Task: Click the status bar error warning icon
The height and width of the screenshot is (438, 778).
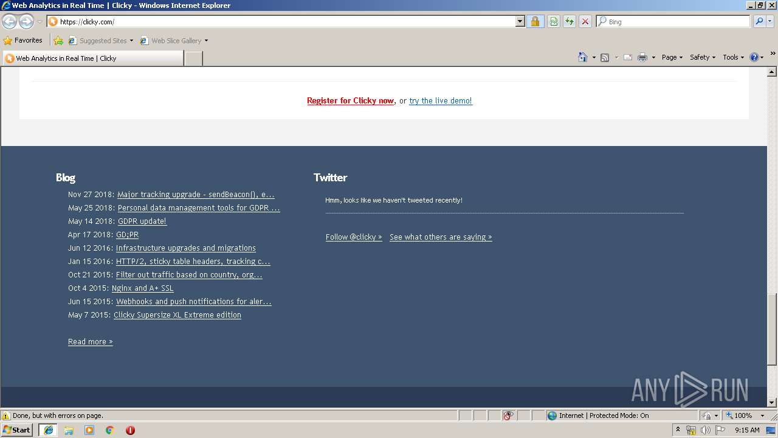Action: pyautogui.click(x=6, y=415)
